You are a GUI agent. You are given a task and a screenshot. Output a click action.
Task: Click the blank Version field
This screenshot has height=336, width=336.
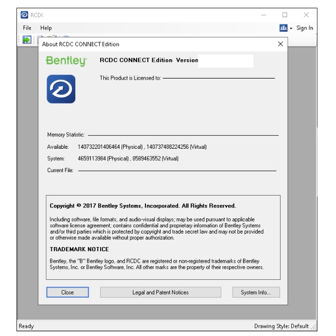click(x=226, y=60)
